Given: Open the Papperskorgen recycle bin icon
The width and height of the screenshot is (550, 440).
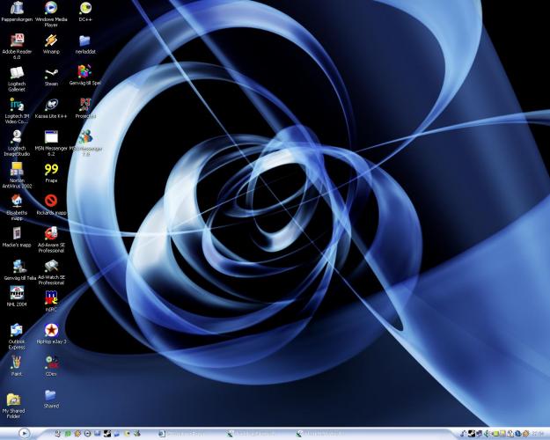Looking at the screenshot, I should (x=17, y=9).
